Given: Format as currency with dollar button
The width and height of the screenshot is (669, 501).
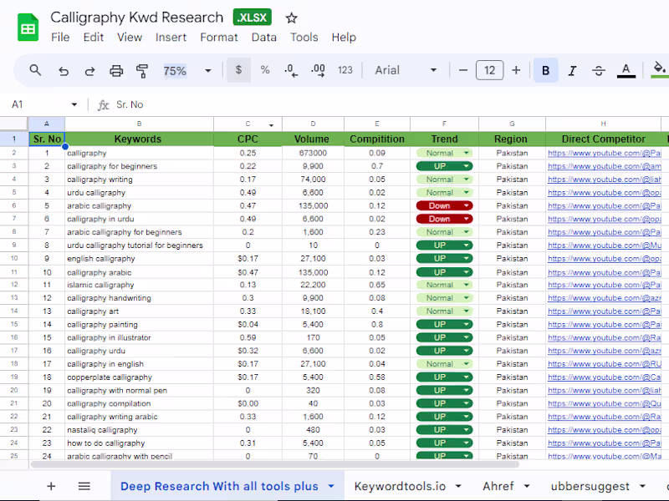Looking at the screenshot, I should click(x=238, y=71).
